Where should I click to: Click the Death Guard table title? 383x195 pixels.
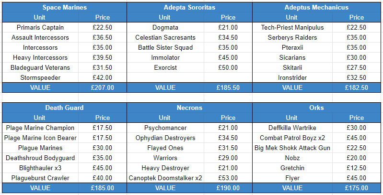point(65,108)
